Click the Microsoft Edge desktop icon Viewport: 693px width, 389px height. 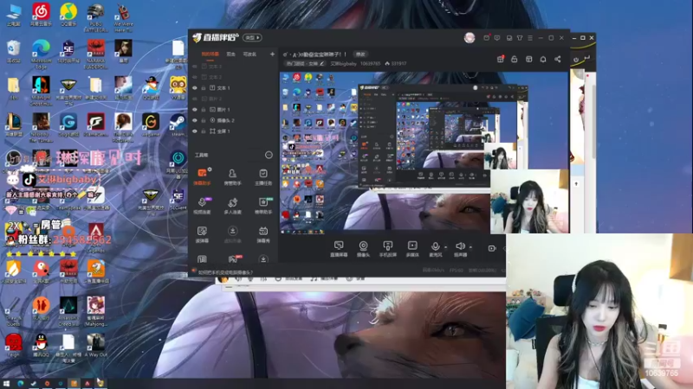(x=41, y=54)
